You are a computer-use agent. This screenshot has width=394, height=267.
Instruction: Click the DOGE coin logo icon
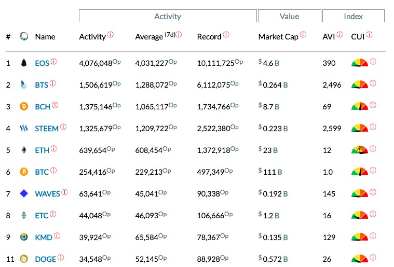click(24, 259)
